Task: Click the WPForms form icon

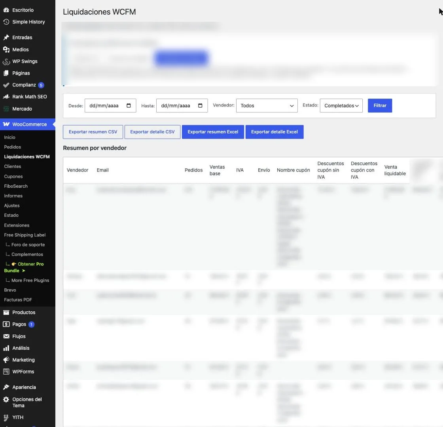Action: pos(6,372)
